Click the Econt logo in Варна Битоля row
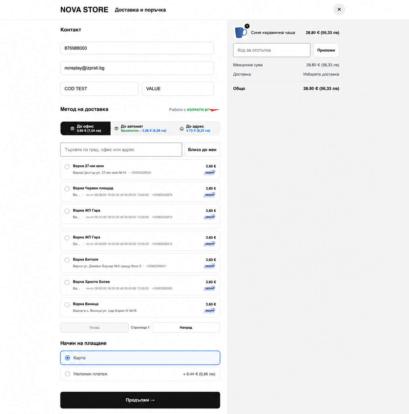Image resolution: width=409 pixels, height=414 pixels. pos(209,266)
